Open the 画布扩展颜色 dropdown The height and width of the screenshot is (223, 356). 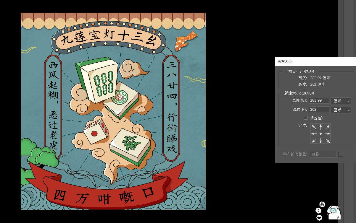click(x=323, y=154)
